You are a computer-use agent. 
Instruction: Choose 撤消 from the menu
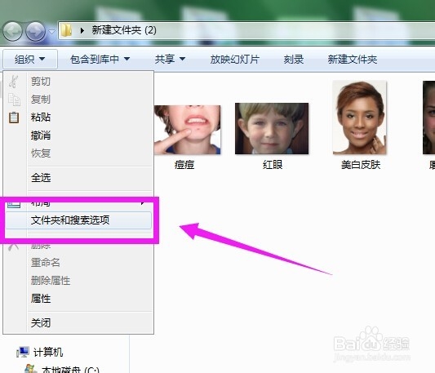point(78,135)
